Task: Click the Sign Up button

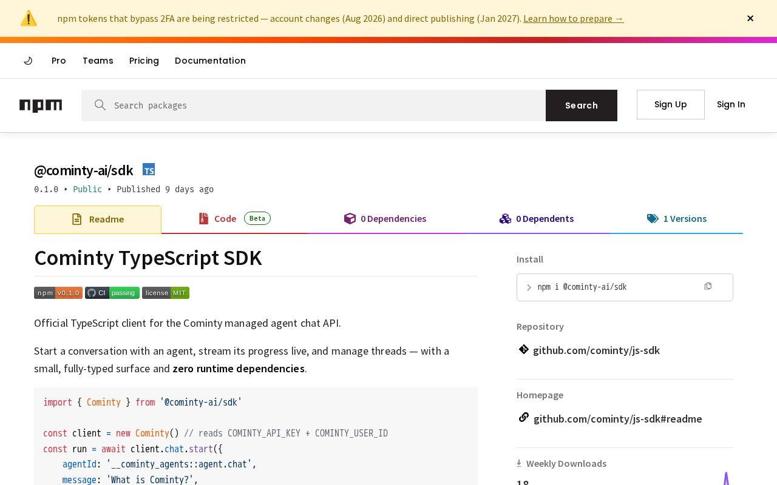Action: 671,104
